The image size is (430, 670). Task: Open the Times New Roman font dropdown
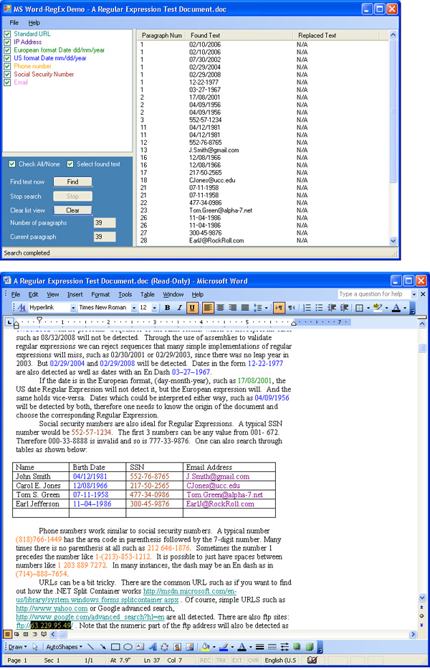pos(134,308)
